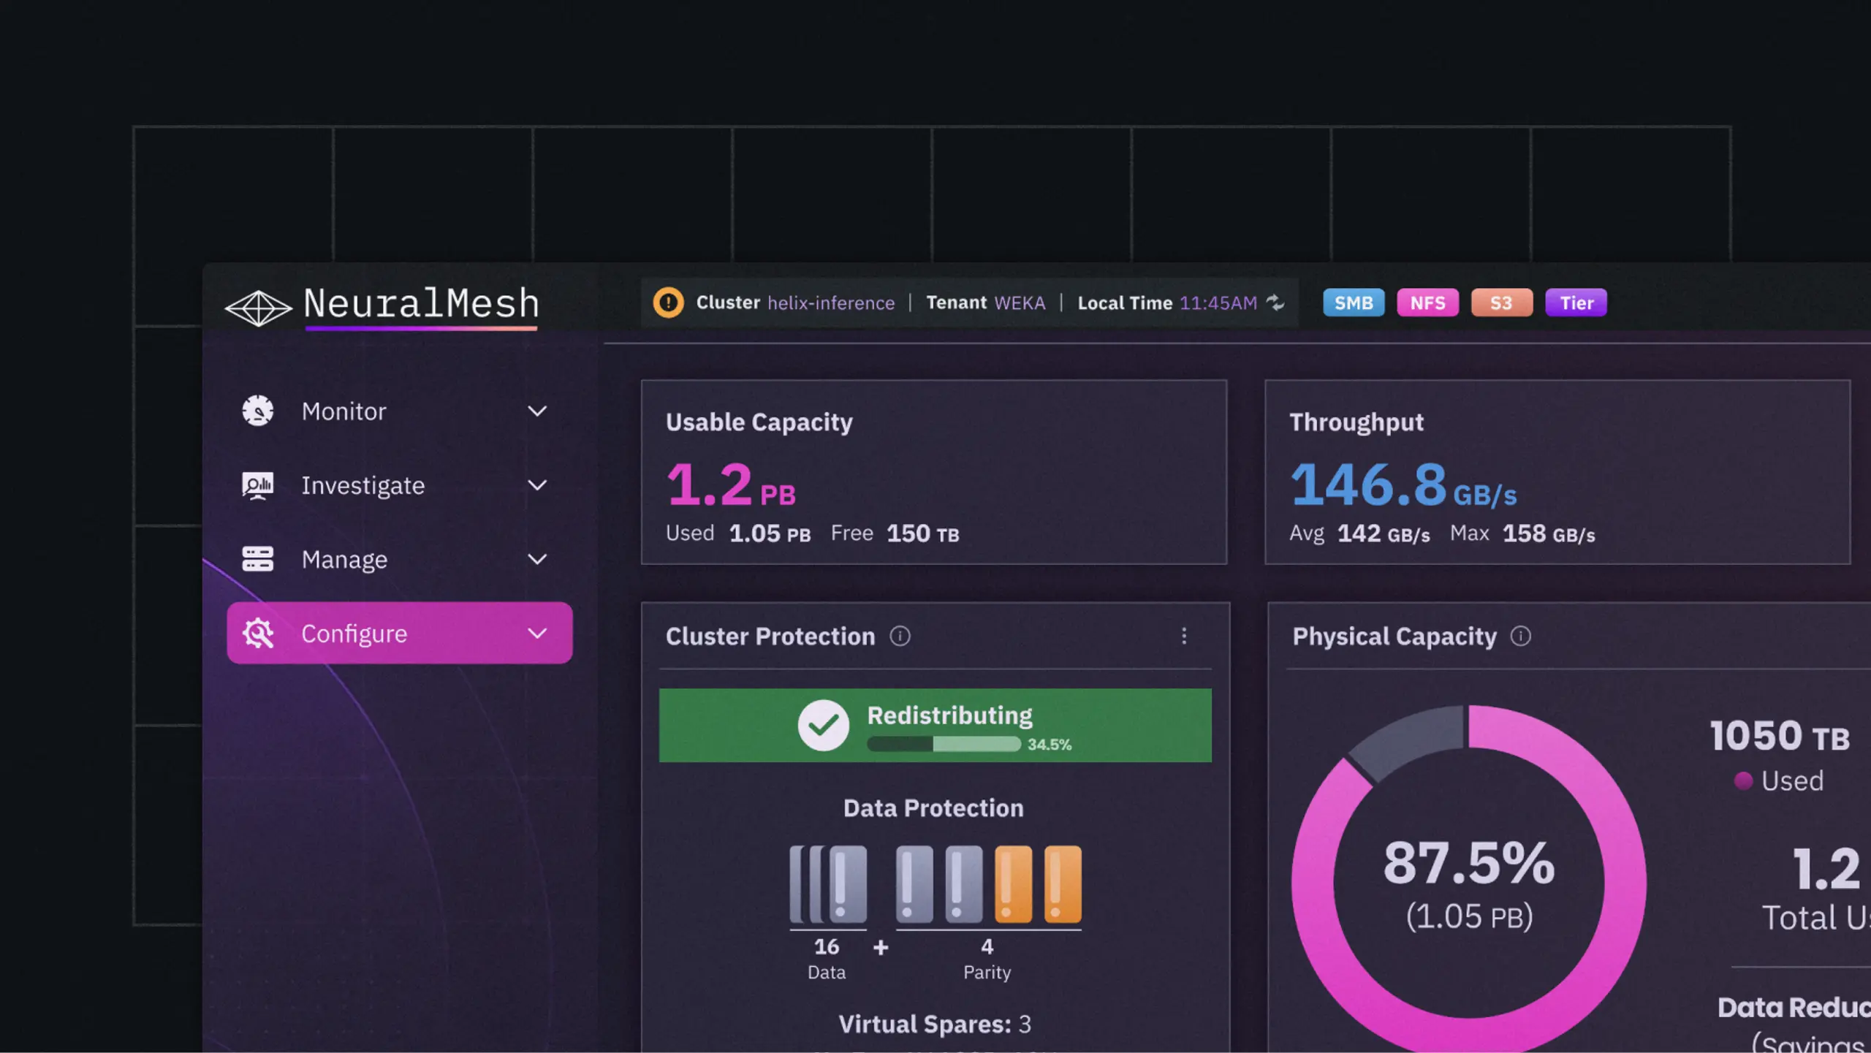Viewport: 1871px width, 1053px height.
Task: Open Cluster Protection three-dot options menu
Action: pos(1184,636)
